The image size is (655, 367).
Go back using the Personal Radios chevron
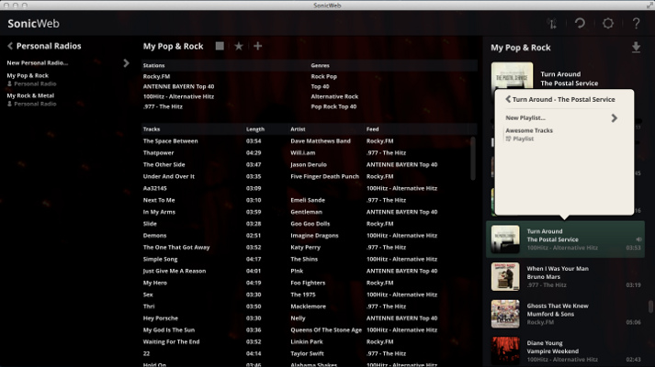10,46
